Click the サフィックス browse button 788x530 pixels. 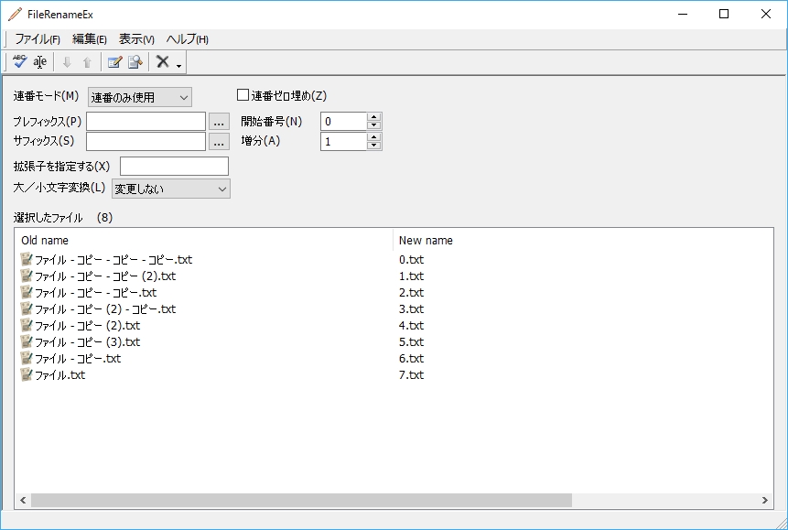point(217,140)
